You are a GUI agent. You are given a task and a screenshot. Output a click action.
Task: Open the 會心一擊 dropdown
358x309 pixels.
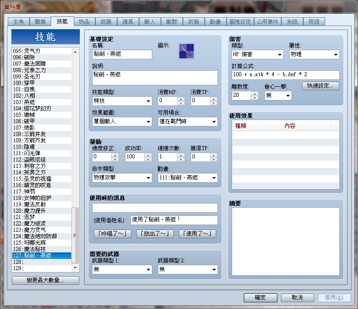pos(278,95)
